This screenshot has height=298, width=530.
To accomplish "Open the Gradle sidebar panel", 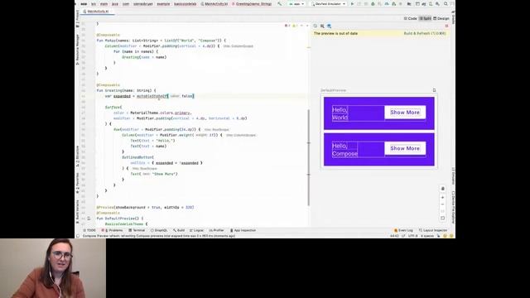I will pos(453,17).
